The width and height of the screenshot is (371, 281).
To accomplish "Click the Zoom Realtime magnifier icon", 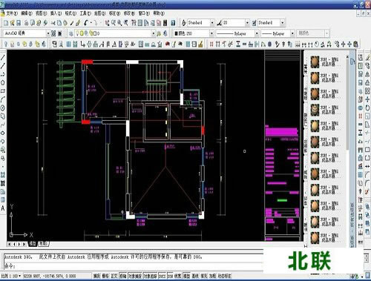I will pos(114,23).
